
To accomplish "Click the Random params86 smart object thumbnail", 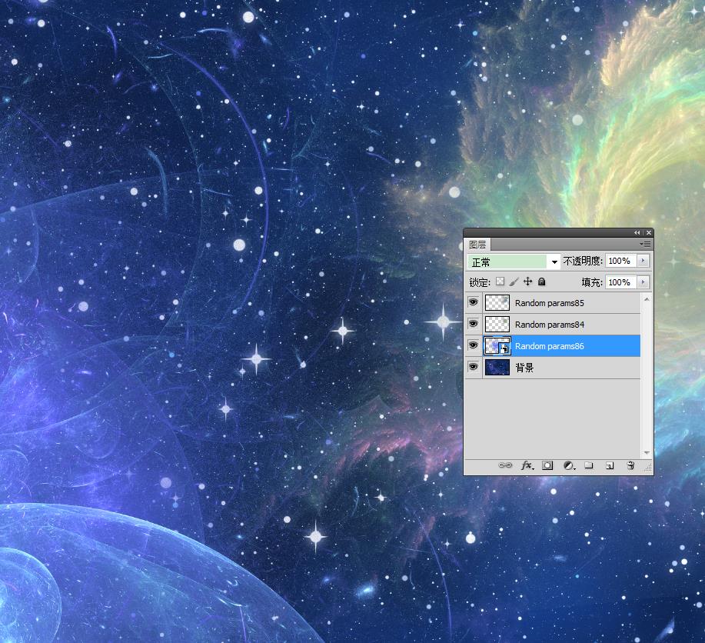I will coord(497,345).
